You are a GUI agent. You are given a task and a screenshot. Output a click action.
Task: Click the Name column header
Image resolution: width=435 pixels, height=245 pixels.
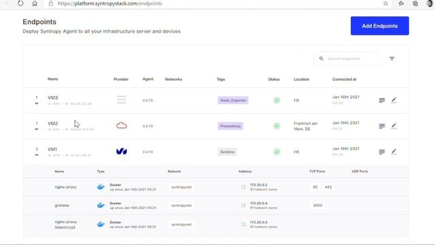pos(53,79)
